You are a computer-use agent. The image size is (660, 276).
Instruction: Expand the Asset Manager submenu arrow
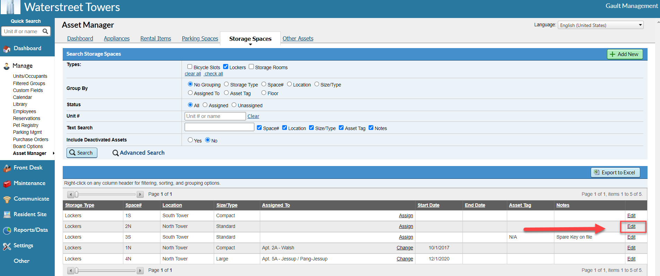pyautogui.click(x=53, y=153)
